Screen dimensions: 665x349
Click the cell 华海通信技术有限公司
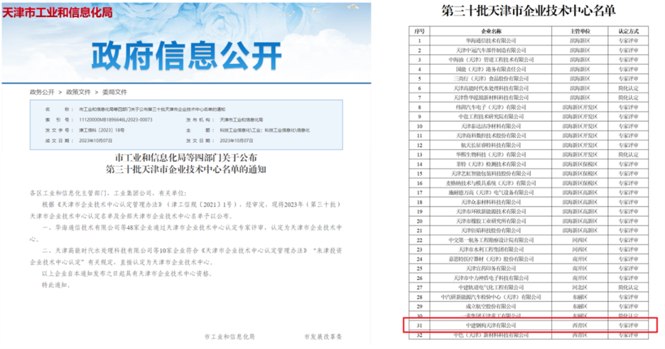(x=491, y=41)
